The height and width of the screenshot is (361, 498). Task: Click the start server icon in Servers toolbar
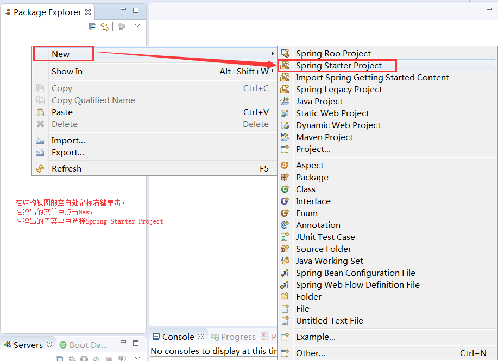pyautogui.click(x=84, y=359)
